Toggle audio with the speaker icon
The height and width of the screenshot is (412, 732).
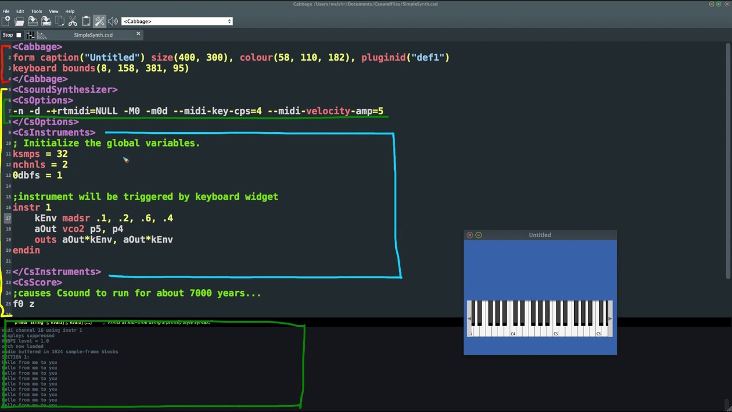113,21
